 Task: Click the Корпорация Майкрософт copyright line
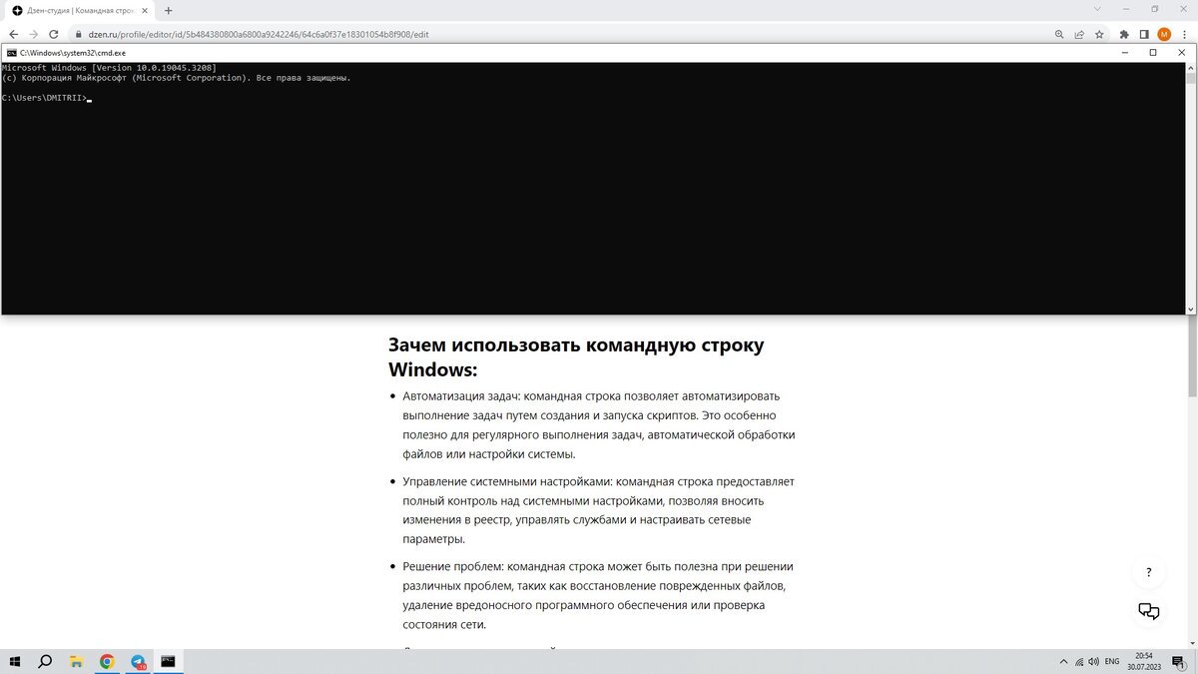[x=176, y=77]
